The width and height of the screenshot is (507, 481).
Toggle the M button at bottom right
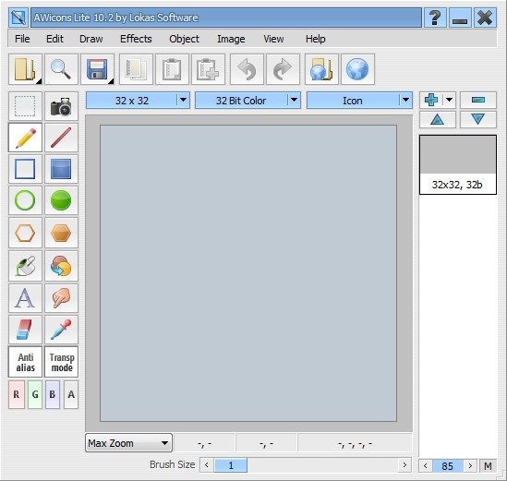coord(488,466)
